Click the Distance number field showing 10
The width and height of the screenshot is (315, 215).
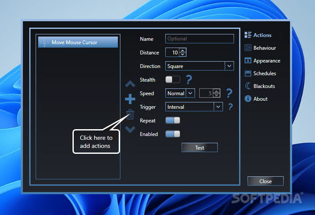coord(173,52)
